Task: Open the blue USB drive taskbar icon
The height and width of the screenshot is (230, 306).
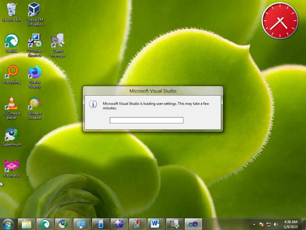Action: click(101, 224)
